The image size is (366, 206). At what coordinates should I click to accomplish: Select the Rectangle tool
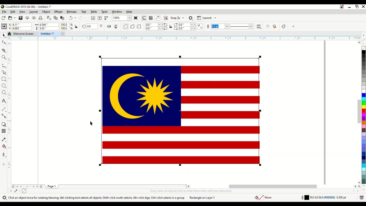coord(4,79)
